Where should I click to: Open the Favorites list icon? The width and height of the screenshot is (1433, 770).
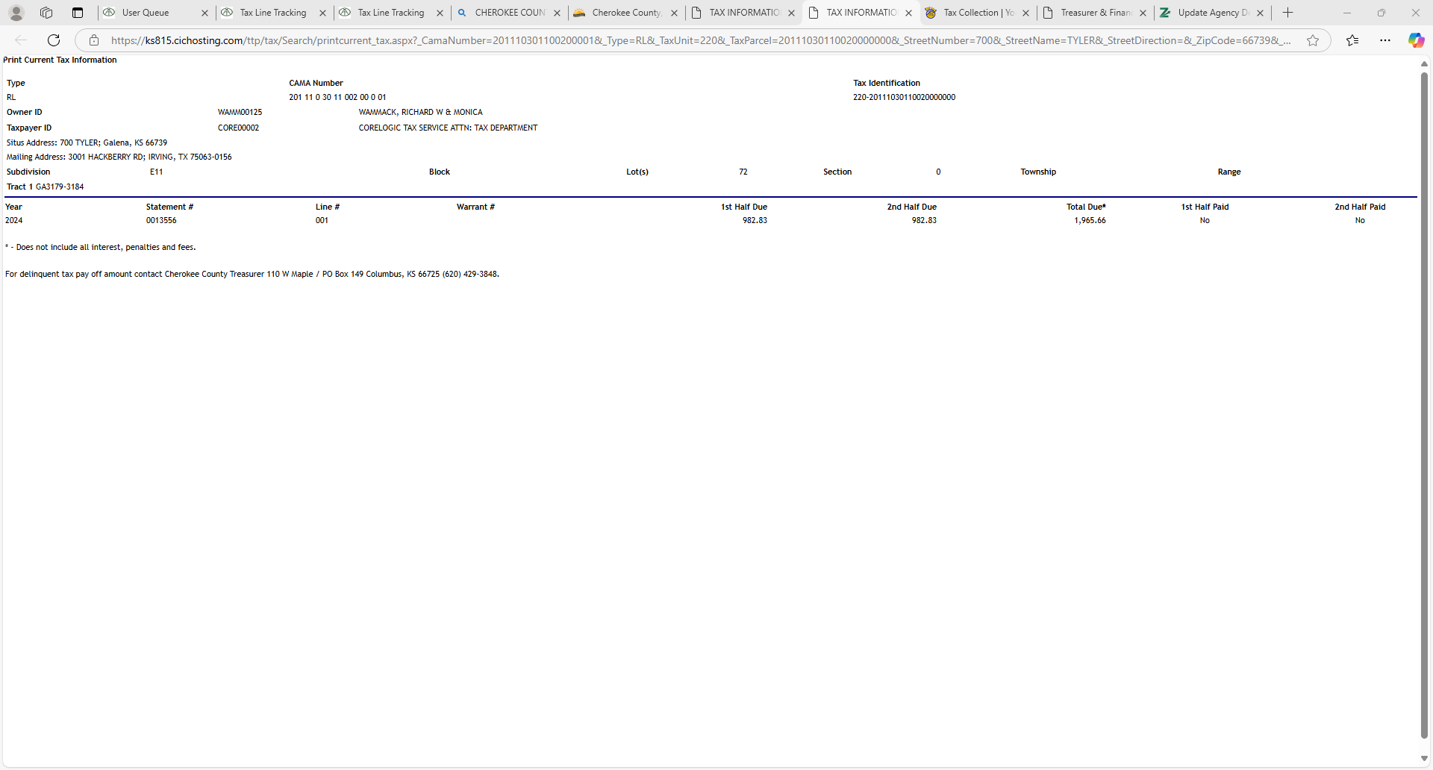pos(1352,40)
